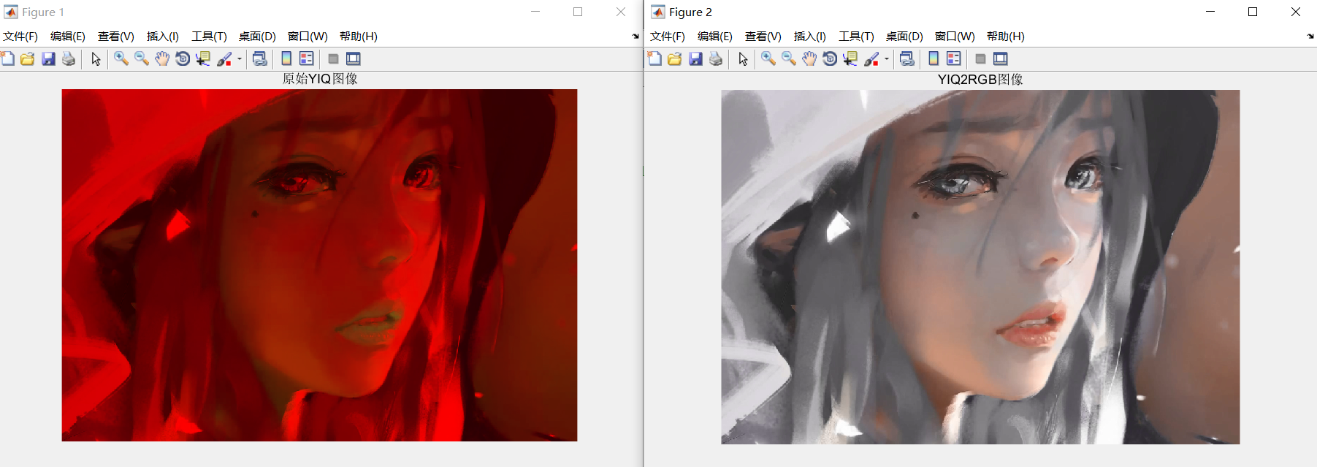The height and width of the screenshot is (467, 1317).
Task: Insert Legend icon in Figure 1 toolbar
Action: coord(307,59)
